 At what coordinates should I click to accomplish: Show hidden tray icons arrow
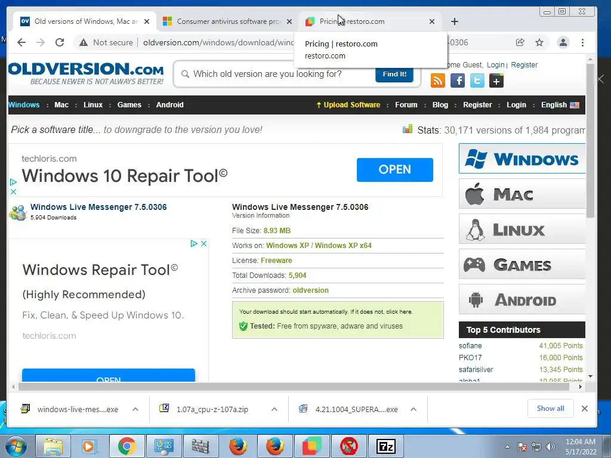[507, 447]
